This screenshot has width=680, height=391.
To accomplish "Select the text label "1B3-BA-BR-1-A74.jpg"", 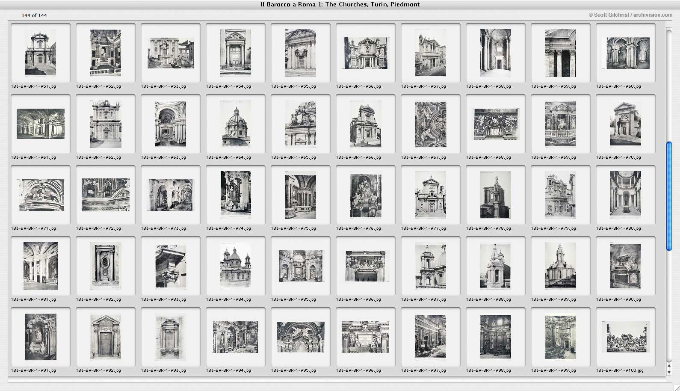I will (x=228, y=228).
